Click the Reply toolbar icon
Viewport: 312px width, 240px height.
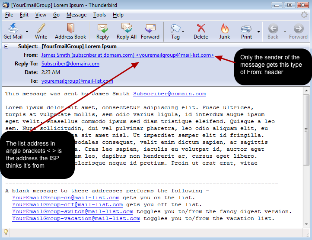103,28
